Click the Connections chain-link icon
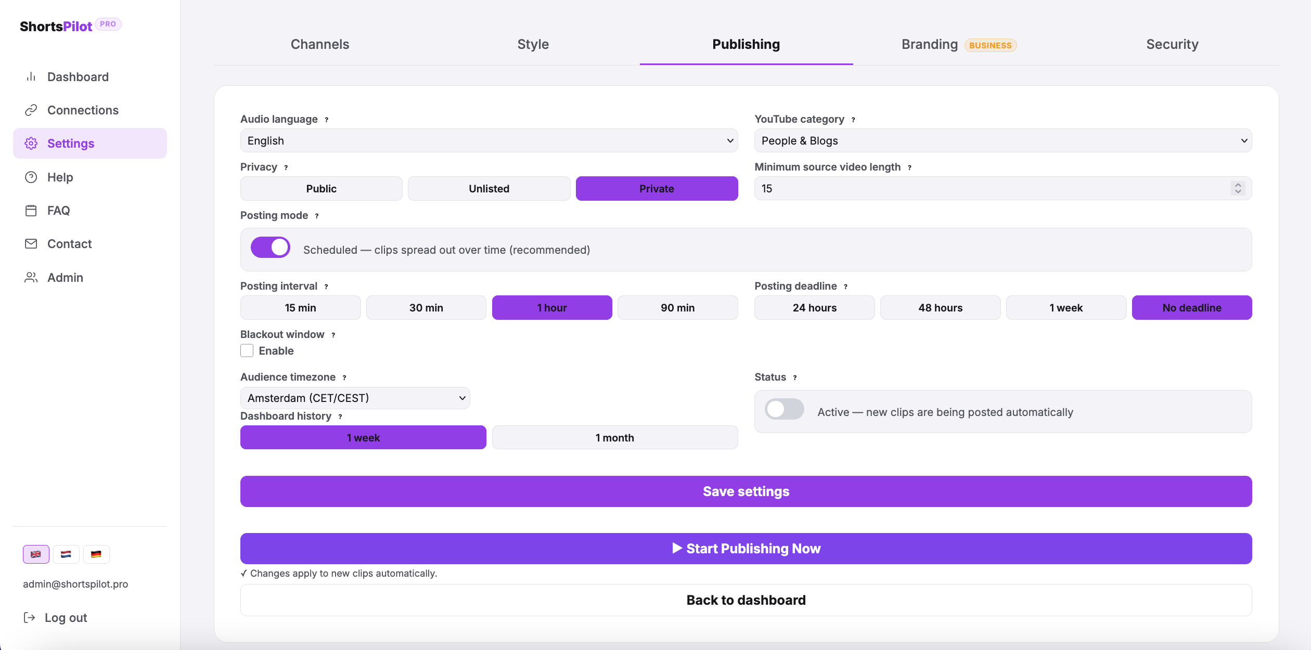Image resolution: width=1311 pixels, height=650 pixels. click(x=31, y=110)
